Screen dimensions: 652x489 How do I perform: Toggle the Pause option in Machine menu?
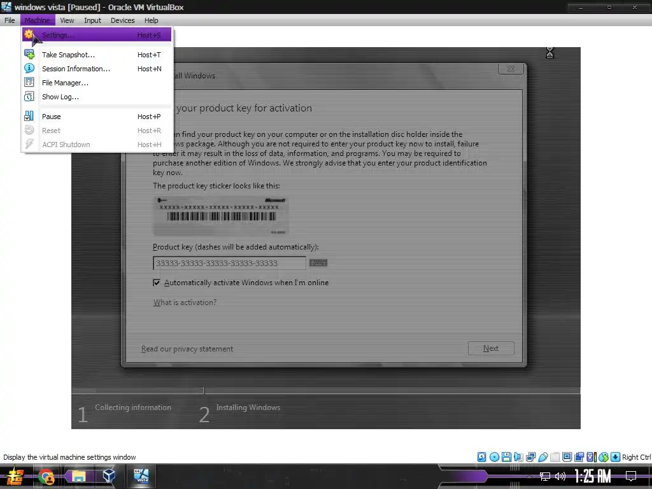[x=97, y=117]
